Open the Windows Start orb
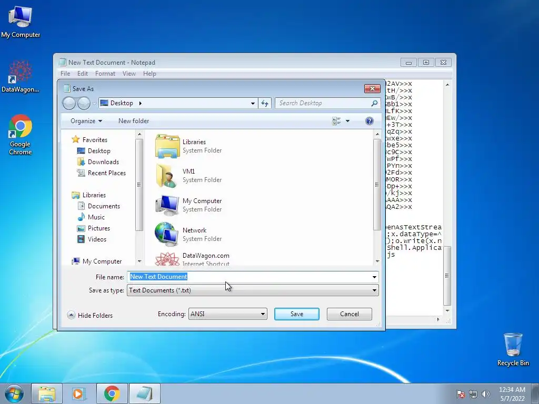The height and width of the screenshot is (404, 539). click(x=14, y=393)
